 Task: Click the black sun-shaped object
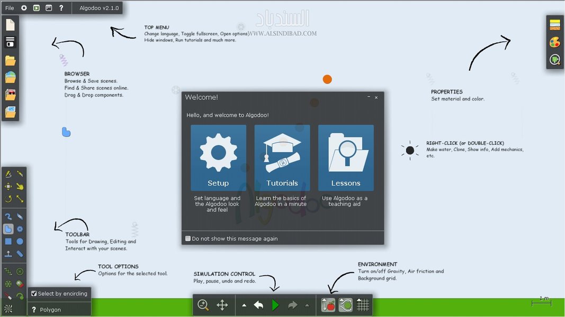pos(410,150)
